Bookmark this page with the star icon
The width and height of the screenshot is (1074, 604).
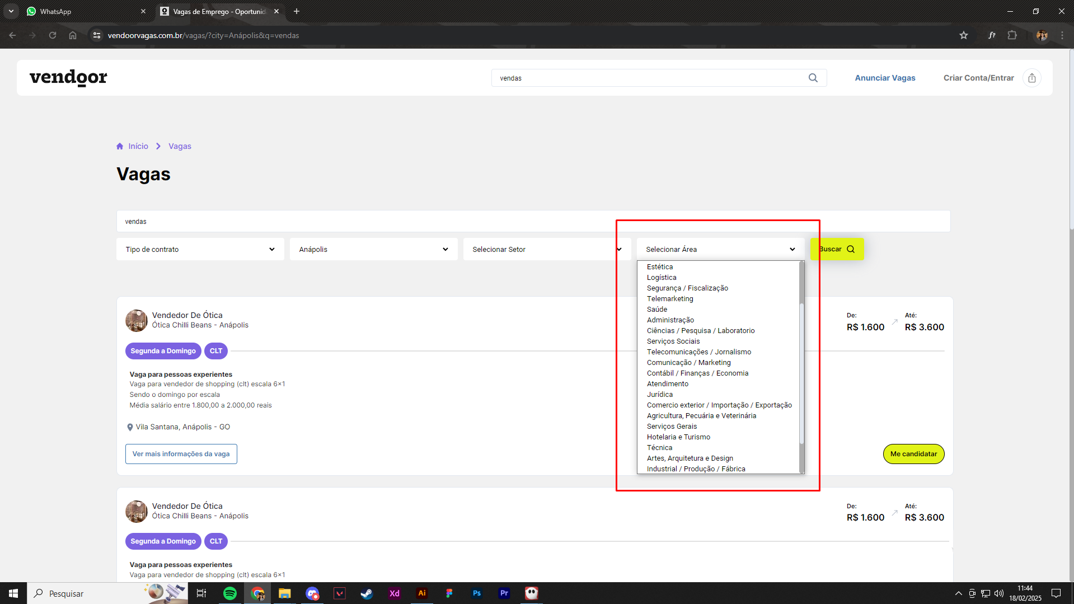(963, 35)
